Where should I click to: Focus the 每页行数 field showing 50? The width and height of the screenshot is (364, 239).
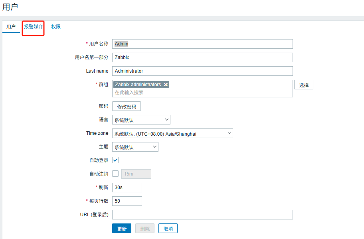coord(127,201)
